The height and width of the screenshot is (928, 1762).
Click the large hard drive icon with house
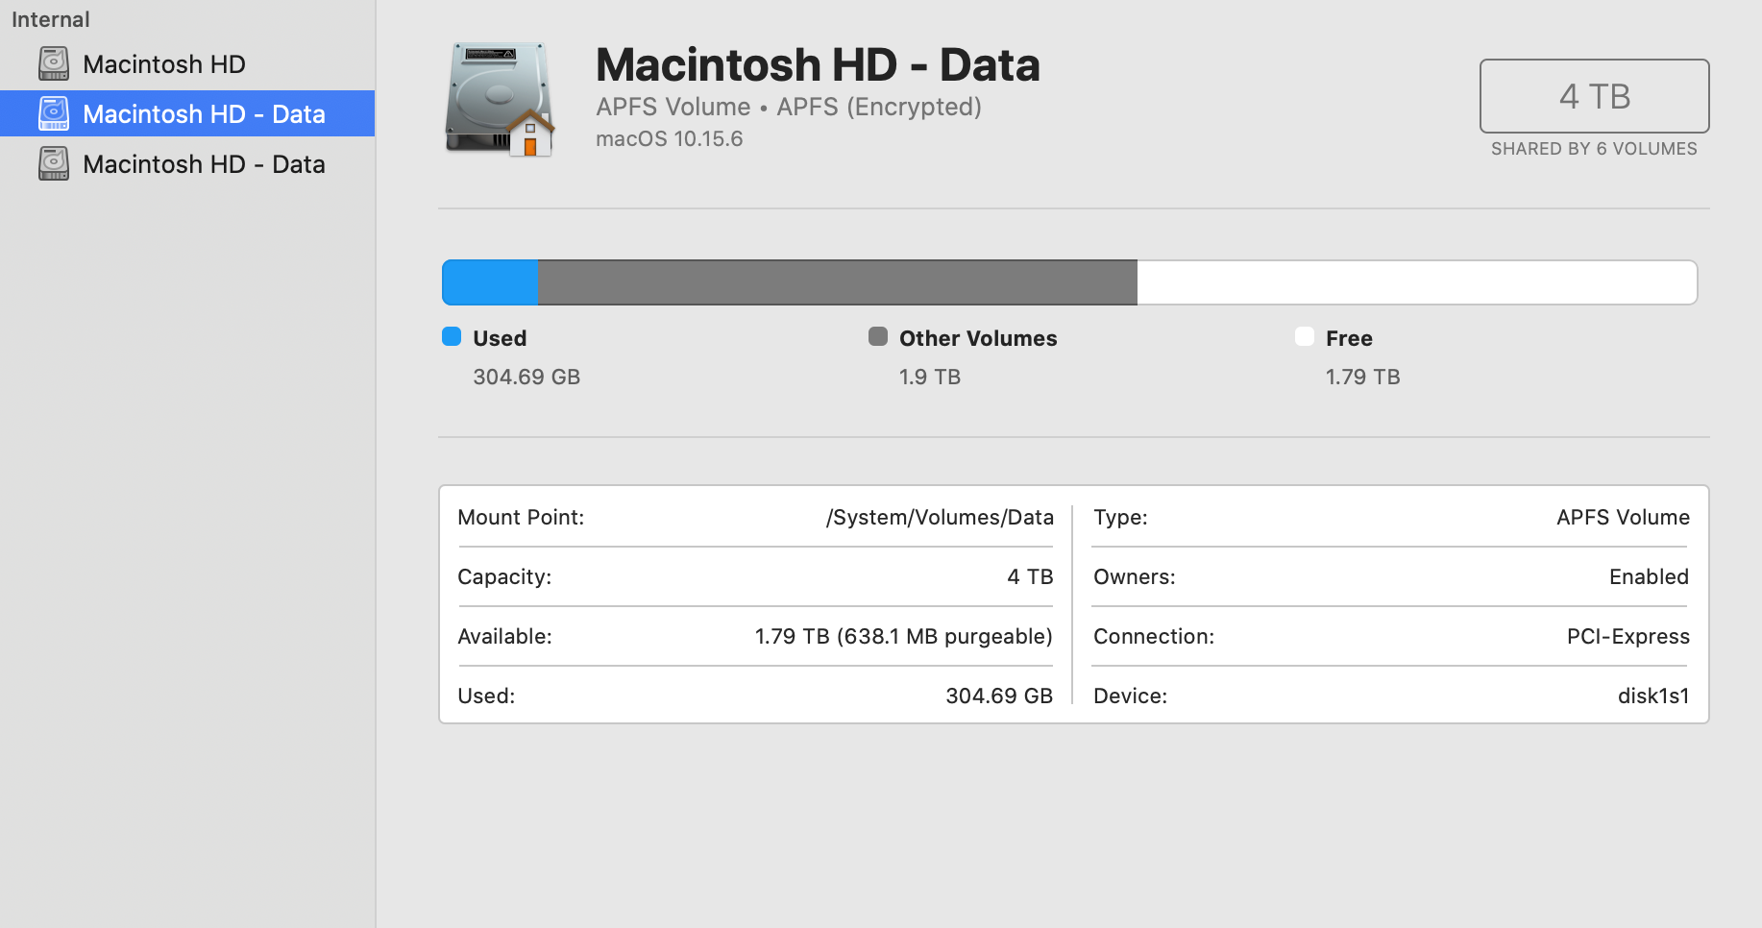click(500, 99)
